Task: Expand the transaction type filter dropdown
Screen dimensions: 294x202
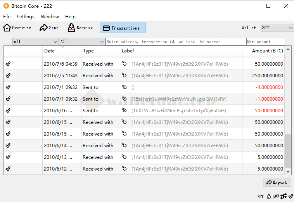Action: coord(82,42)
